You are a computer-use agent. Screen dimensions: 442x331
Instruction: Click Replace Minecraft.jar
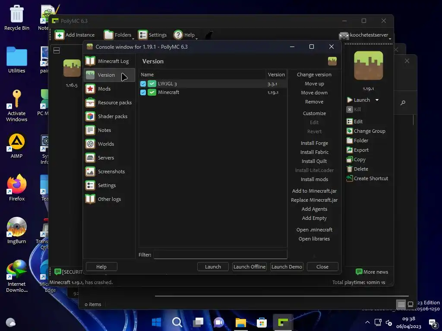[x=314, y=200]
